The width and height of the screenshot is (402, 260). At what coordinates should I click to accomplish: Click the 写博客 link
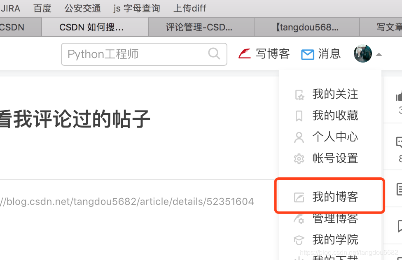[x=273, y=54]
